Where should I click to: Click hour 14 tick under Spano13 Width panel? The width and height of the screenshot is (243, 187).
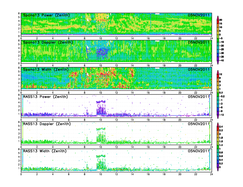point(132,93)
